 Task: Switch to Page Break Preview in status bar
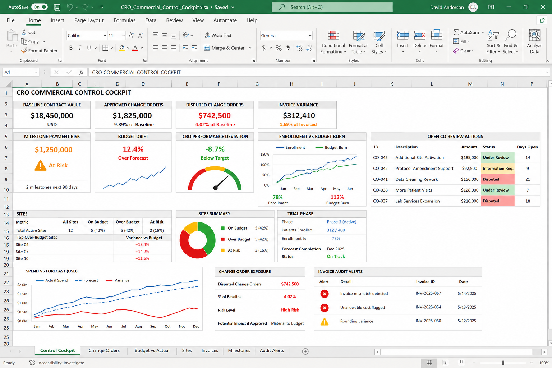click(x=462, y=363)
